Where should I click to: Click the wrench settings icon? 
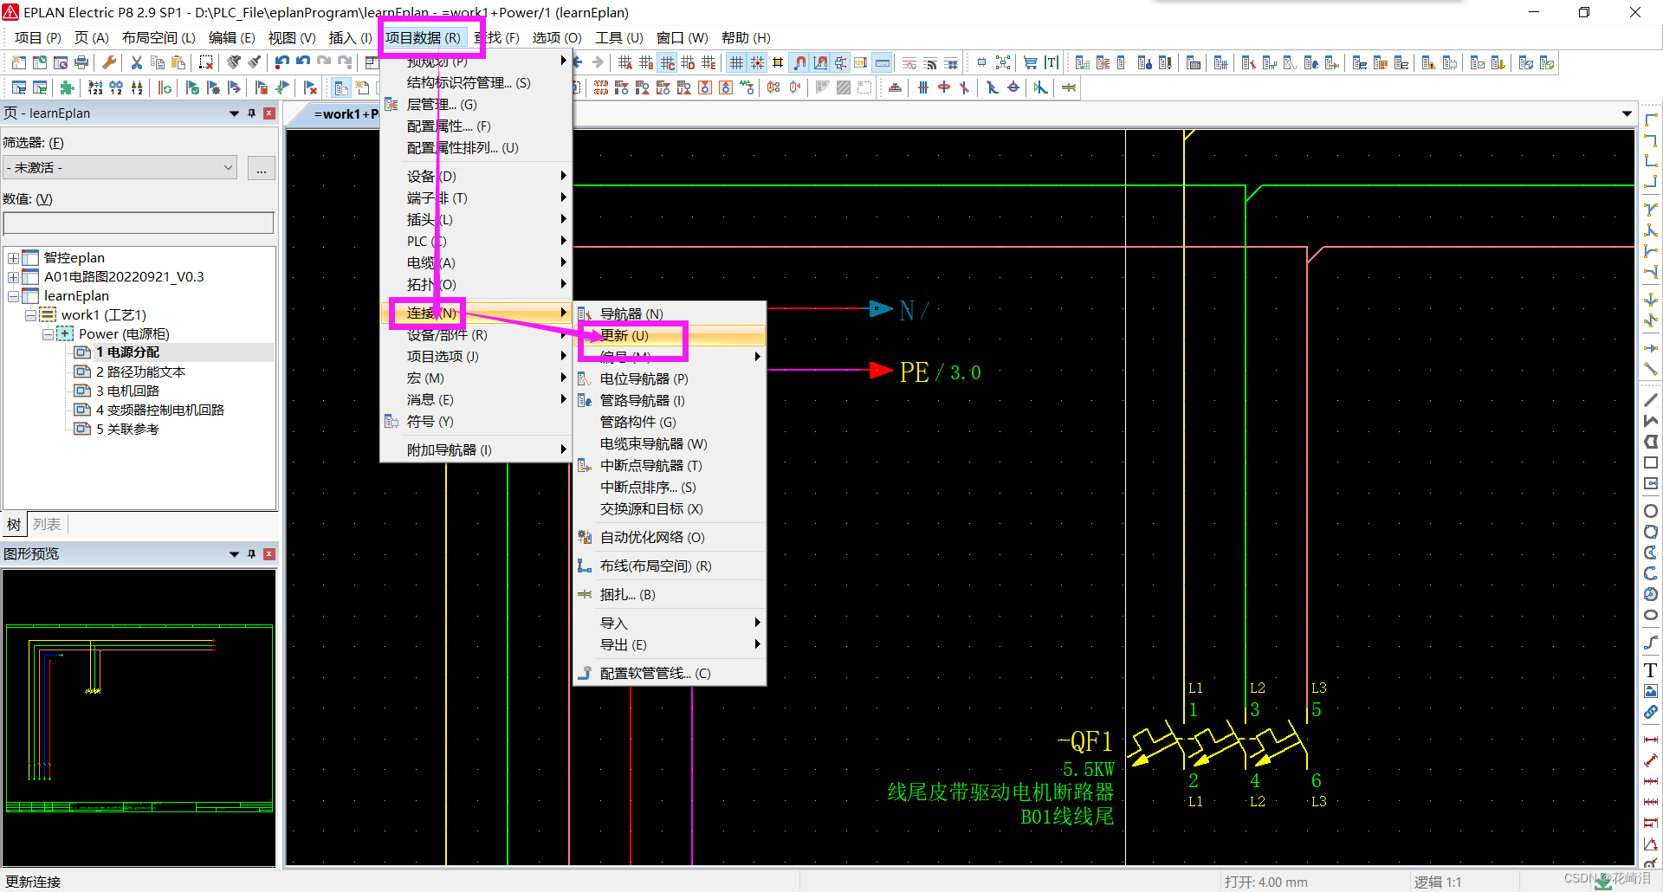(x=109, y=62)
